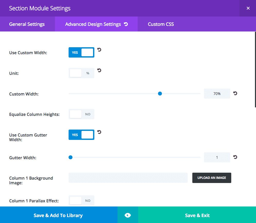Reset Custom Width value to default
This screenshot has width=256, height=223.
tap(235, 93)
